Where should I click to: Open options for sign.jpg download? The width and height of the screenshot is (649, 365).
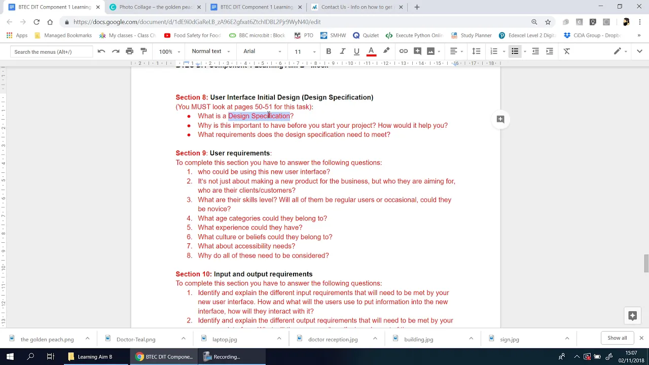(x=567, y=339)
